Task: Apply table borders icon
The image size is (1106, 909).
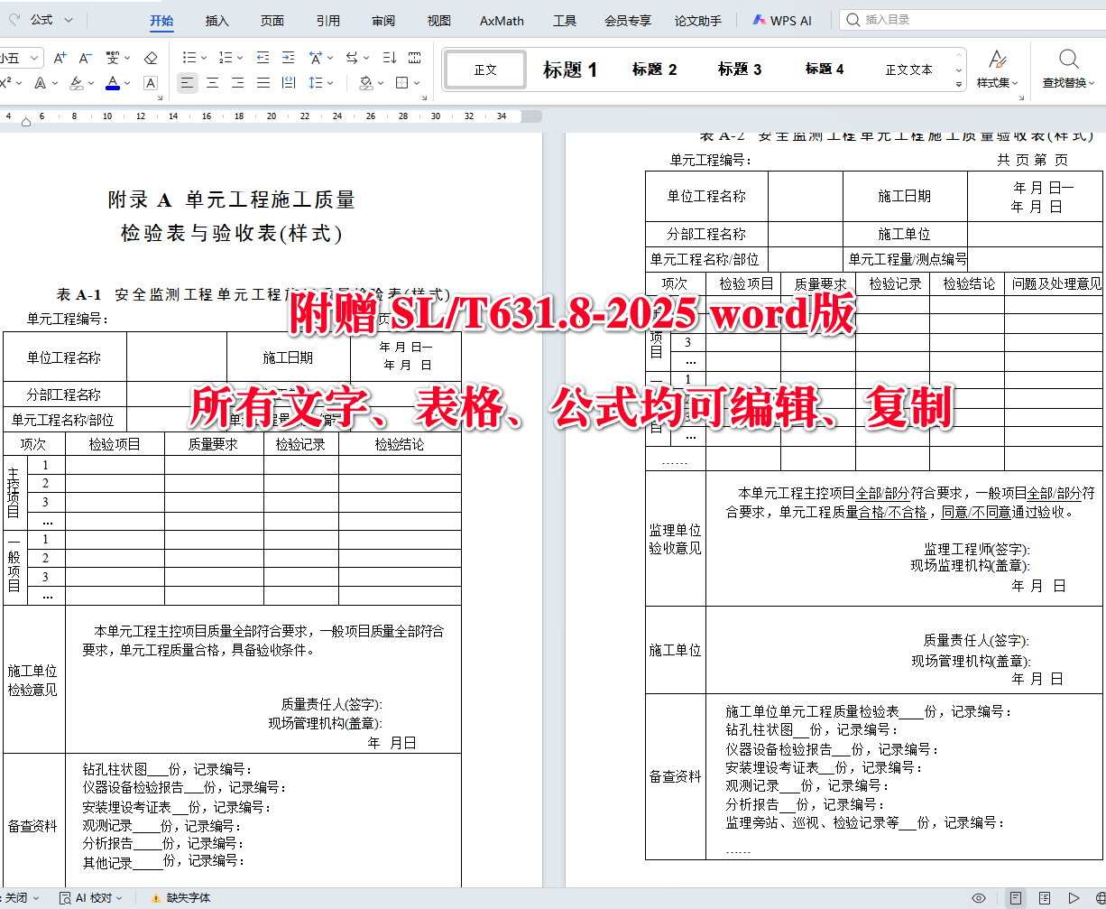Action: tap(403, 83)
